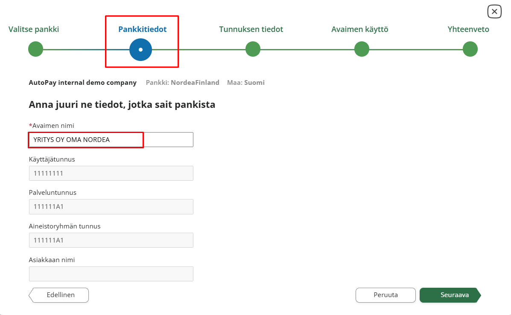The height and width of the screenshot is (315, 511).
Task: Jump to the Avaimen käyttö step label
Action: click(359, 29)
